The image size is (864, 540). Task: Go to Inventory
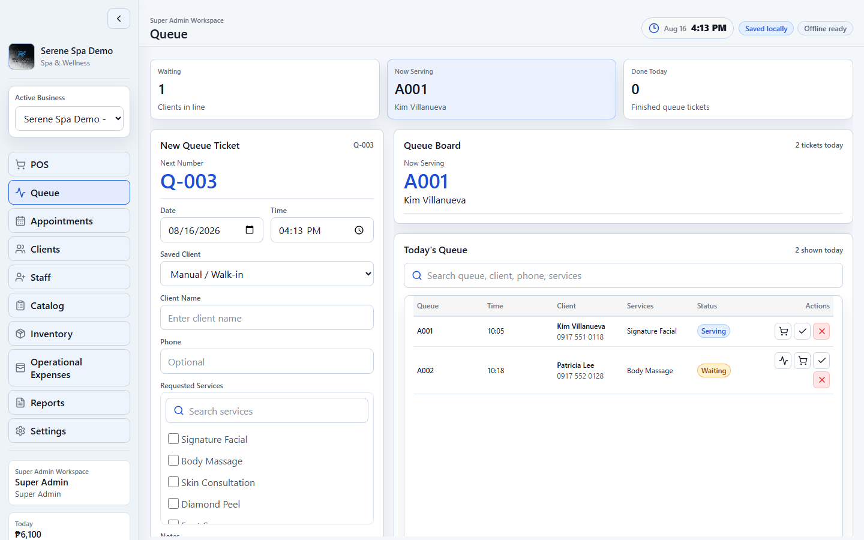[69, 334]
